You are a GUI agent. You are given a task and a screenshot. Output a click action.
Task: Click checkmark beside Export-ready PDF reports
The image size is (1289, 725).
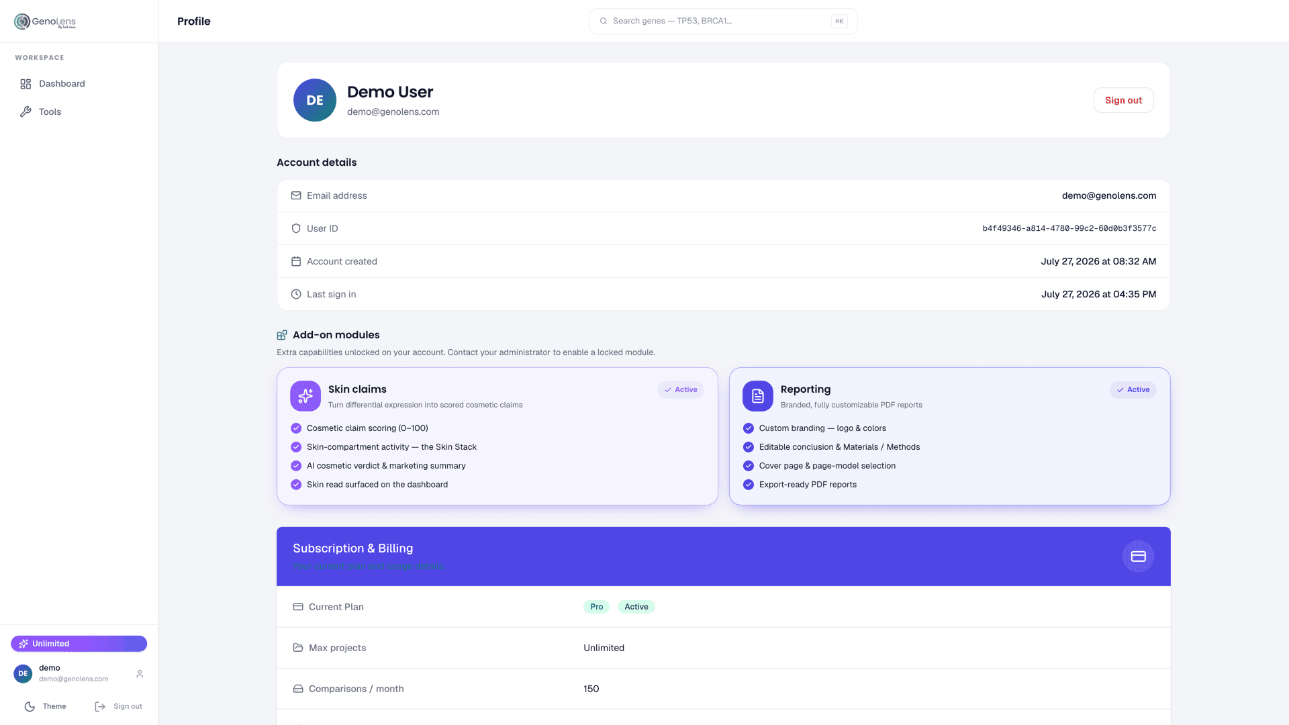click(x=749, y=485)
